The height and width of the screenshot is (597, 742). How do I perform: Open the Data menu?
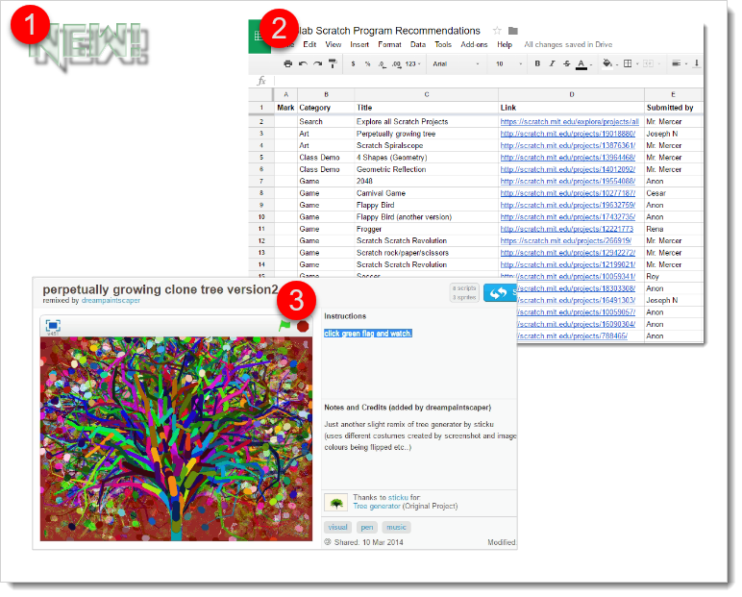click(x=418, y=44)
